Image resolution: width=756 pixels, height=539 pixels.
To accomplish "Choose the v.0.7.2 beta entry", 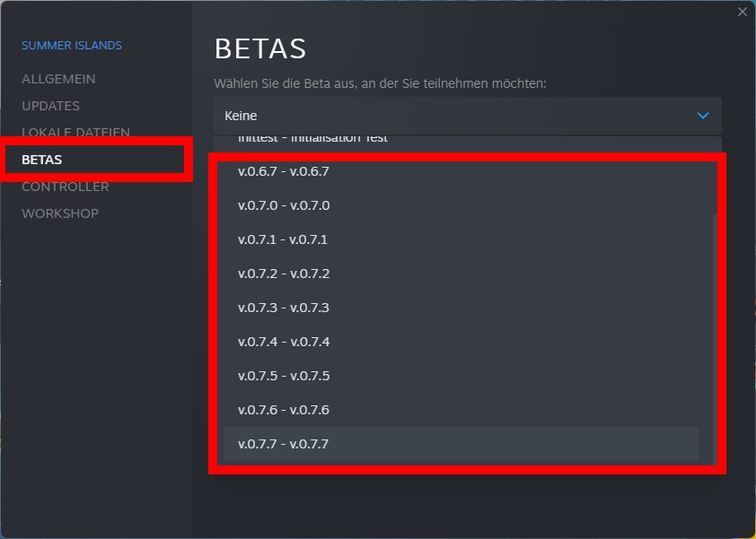I will [284, 274].
